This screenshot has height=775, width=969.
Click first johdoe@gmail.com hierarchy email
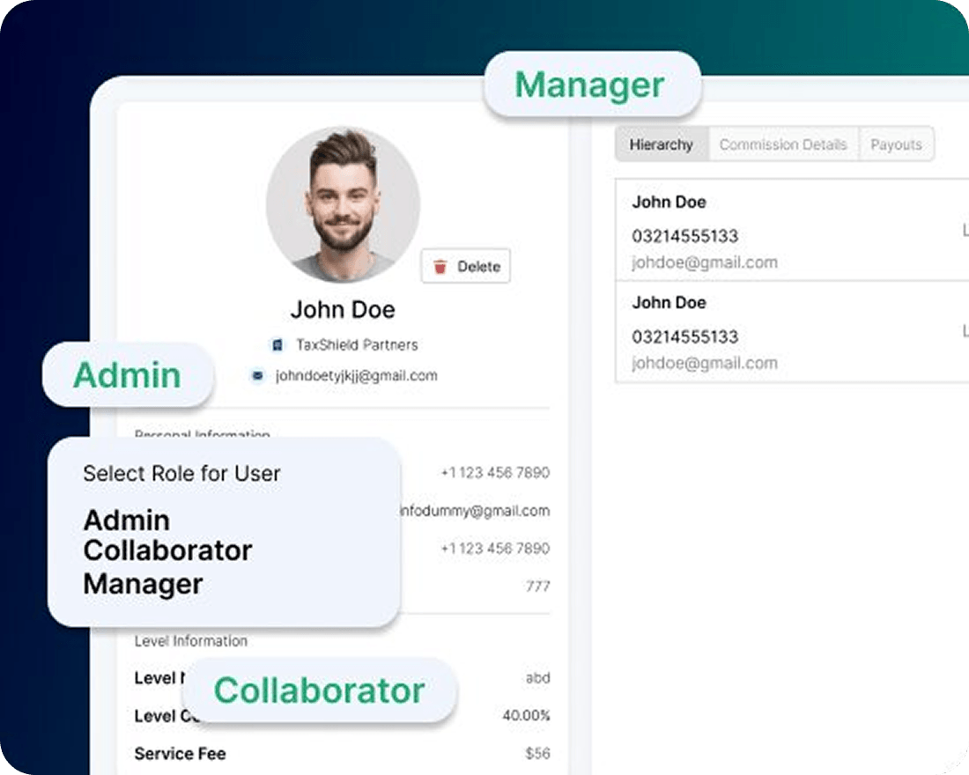(x=705, y=262)
